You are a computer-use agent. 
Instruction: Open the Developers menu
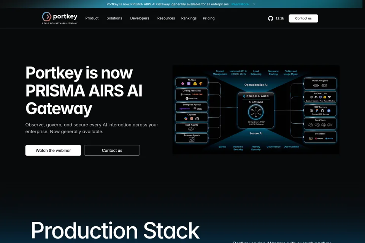tap(140, 18)
